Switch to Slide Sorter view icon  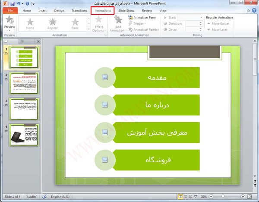click(x=186, y=196)
